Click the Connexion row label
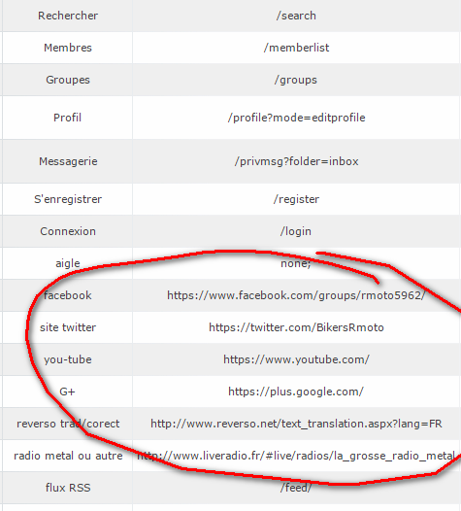 coord(68,231)
